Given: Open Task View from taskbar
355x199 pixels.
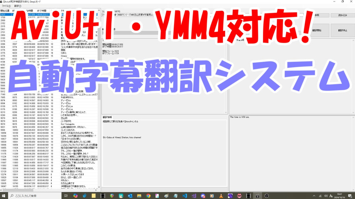Looking at the screenshot, I should (66, 196).
